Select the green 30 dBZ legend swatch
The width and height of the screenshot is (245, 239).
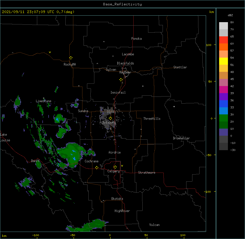pos(223,118)
